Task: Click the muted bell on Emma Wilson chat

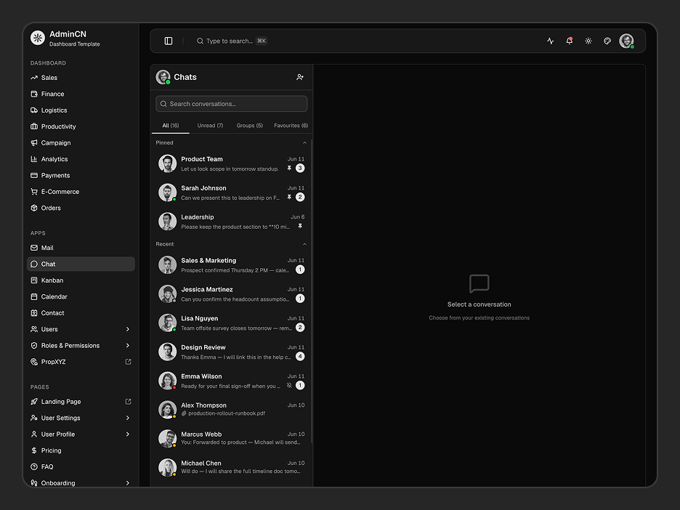Action: (x=289, y=386)
